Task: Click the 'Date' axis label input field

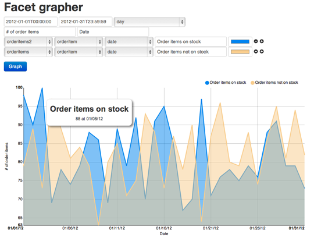Action: 113,32
